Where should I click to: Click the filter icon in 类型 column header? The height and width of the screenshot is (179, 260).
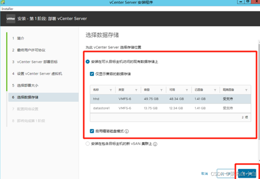tap(136, 90)
